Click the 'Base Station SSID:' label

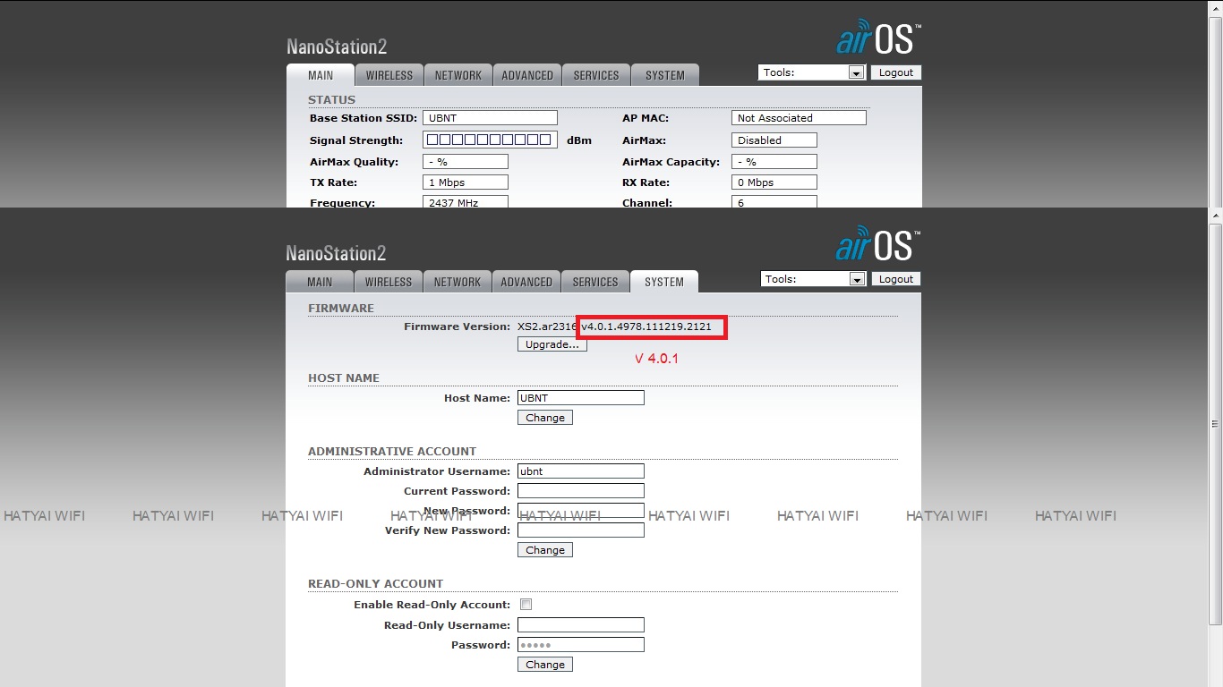tap(363, 118)
